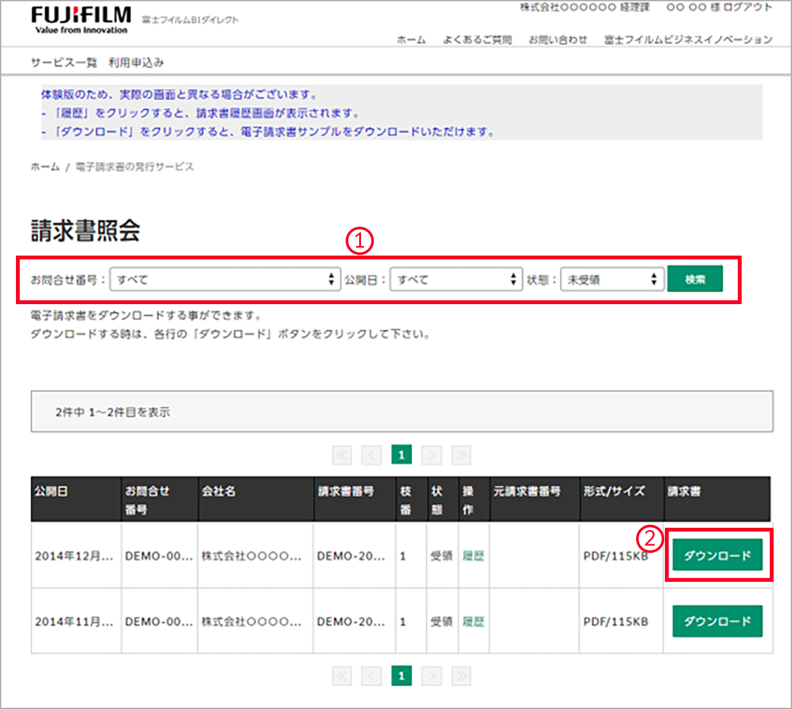Open the 利用申込み menu item
792x709 pixels.
tap(136, 63)
